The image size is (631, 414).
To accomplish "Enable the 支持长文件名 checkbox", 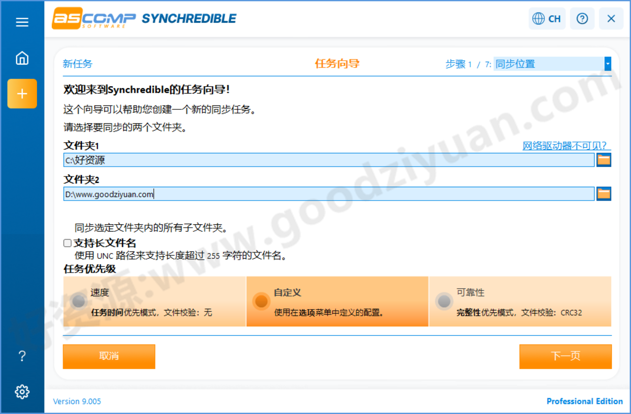I will point(67,242).
